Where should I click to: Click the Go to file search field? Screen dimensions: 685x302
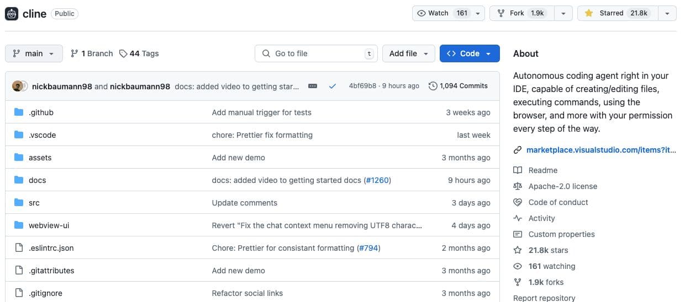pos(316,53)
